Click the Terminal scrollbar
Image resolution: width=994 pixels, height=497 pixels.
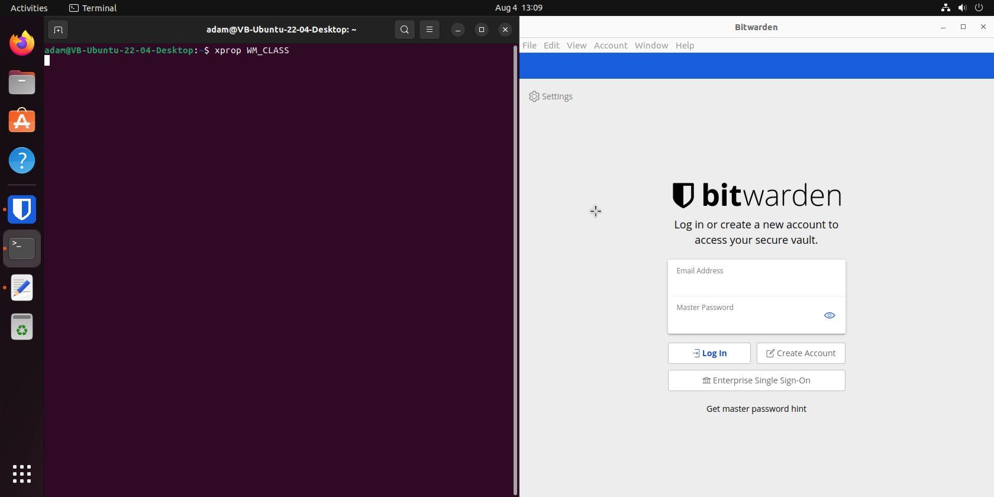[515, 270]
